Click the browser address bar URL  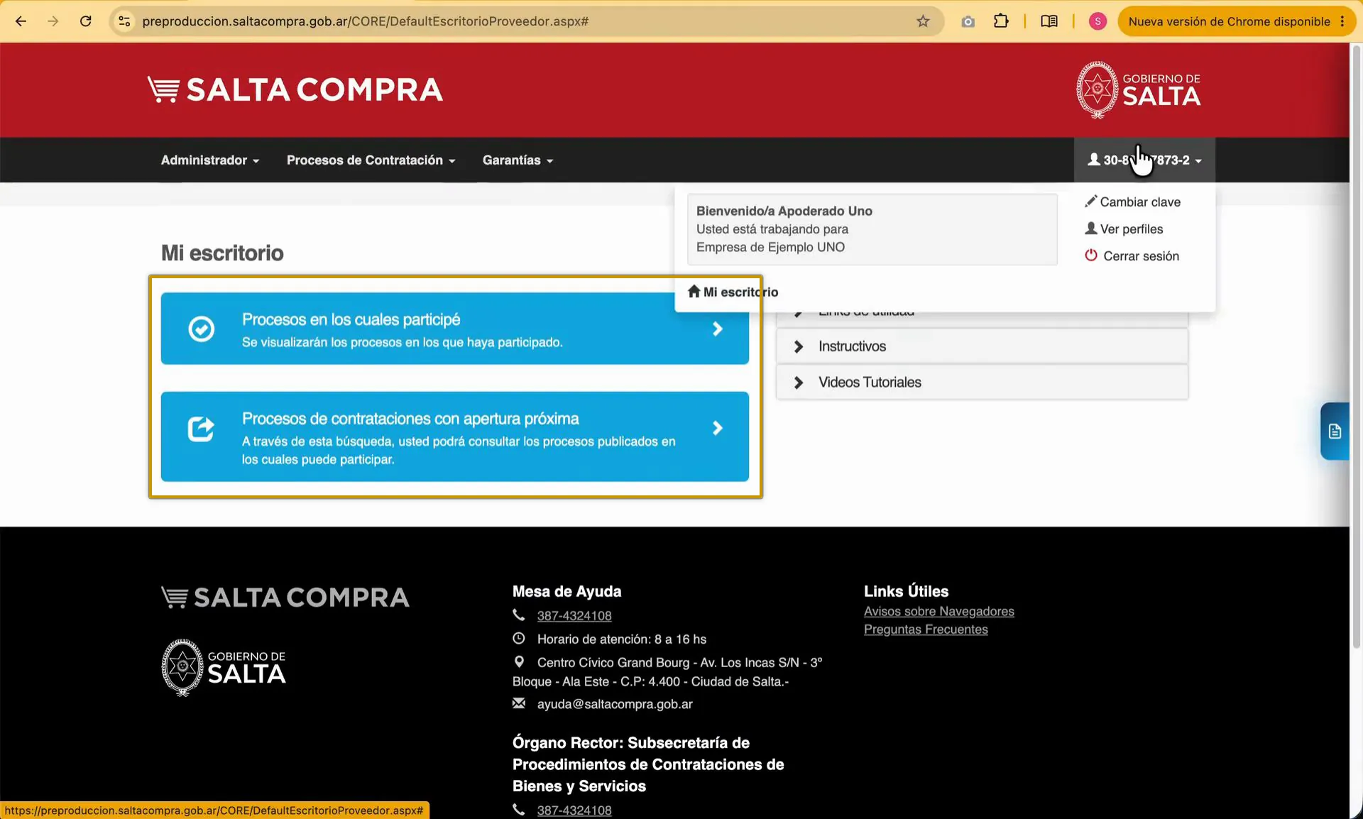tap(365, 21)
